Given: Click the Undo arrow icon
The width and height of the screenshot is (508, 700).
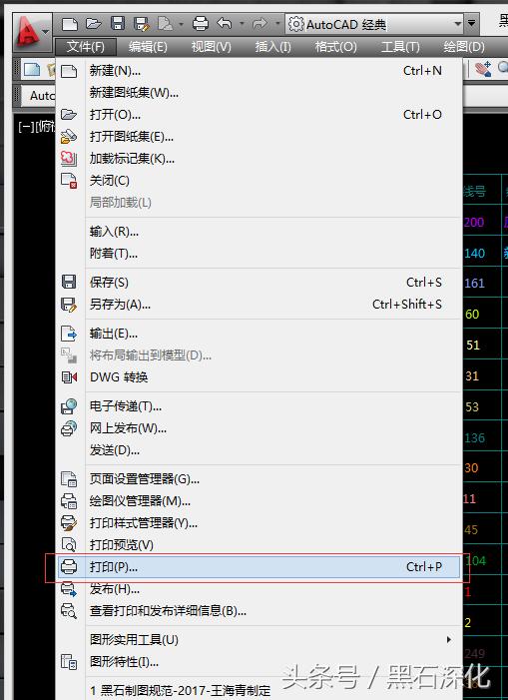Looking at the screenshot, I should point(225,23).
